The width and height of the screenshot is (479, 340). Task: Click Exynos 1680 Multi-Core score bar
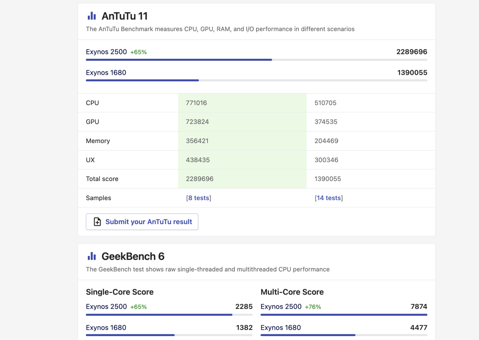(x=344, y=335)
